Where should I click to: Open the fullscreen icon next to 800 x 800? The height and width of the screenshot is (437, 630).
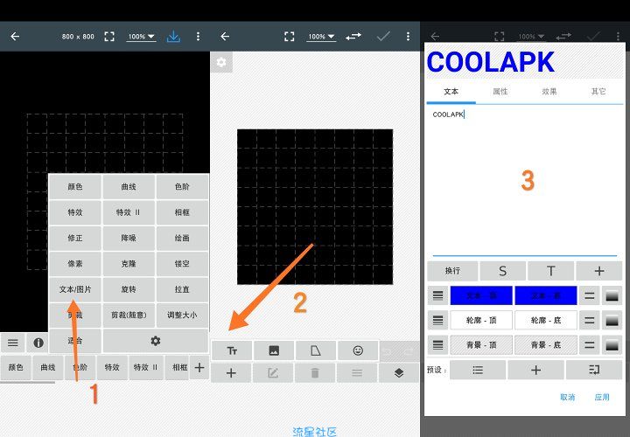[x=109, y=37]
